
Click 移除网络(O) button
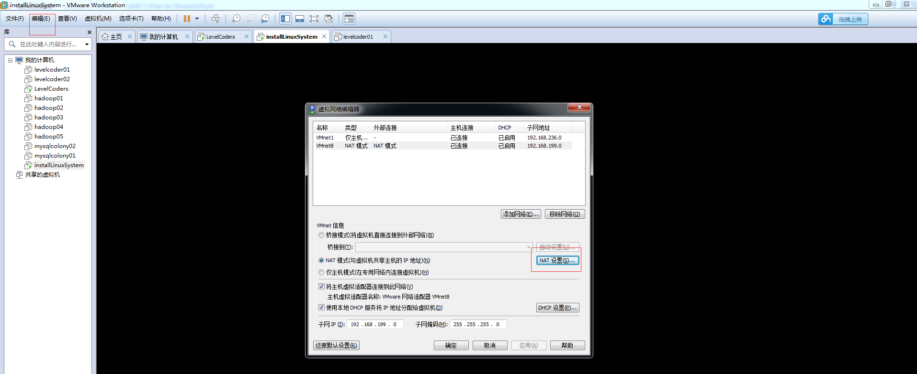click(x=565, y=214)
